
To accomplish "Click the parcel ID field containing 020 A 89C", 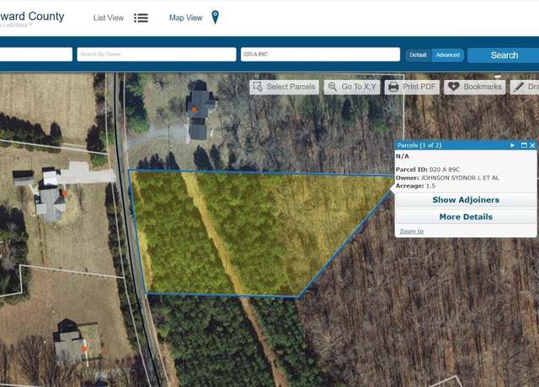I will (x=320, y=54).
